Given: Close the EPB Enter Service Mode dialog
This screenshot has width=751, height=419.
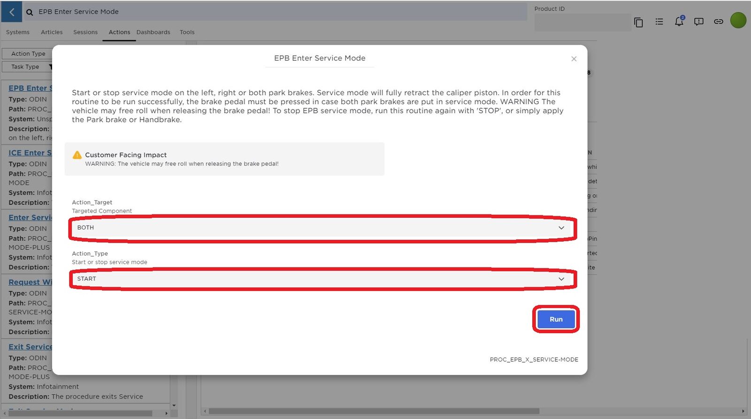Looking at the screenshot, I should 574,59.
